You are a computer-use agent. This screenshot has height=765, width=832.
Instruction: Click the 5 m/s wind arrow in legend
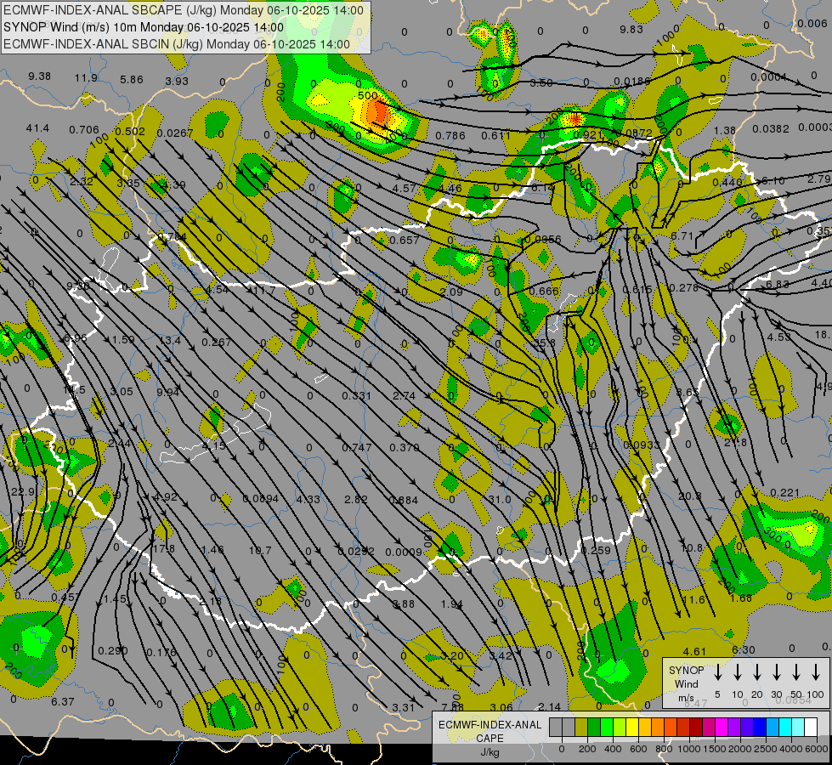click(718, 673)
